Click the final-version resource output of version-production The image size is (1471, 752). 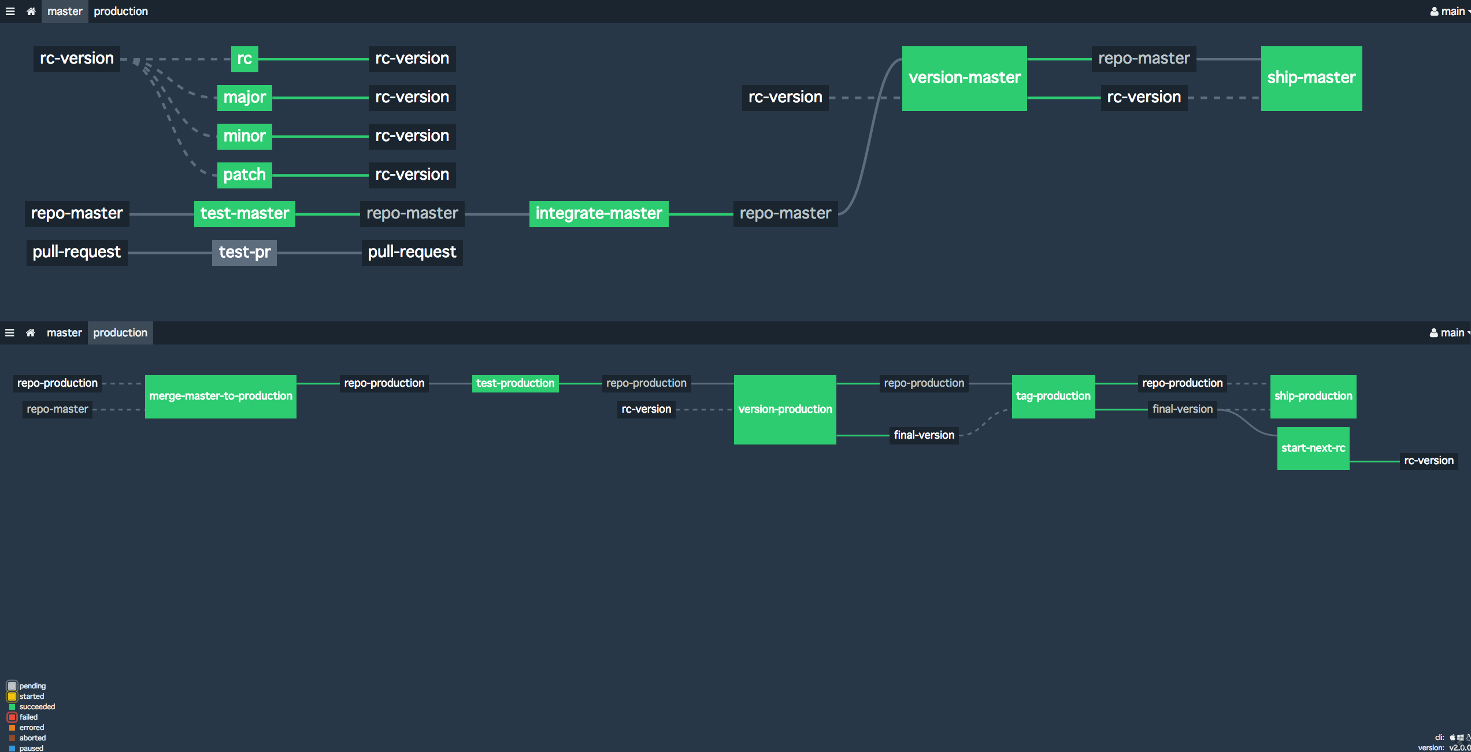click(924, 435)
